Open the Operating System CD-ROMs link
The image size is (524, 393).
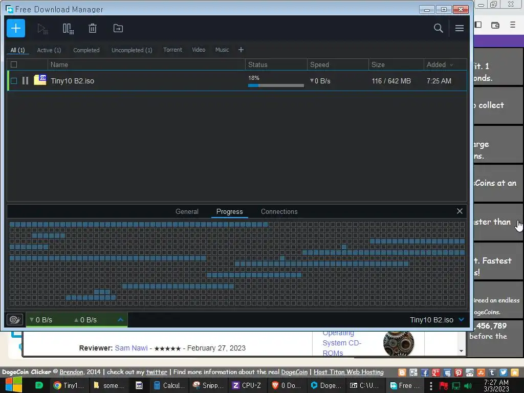(x=341, y=343)
